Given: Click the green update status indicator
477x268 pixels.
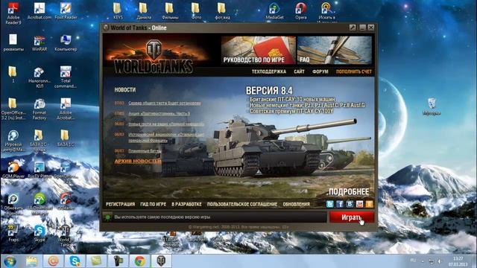Looking at the screenshot, I should 107,217.
